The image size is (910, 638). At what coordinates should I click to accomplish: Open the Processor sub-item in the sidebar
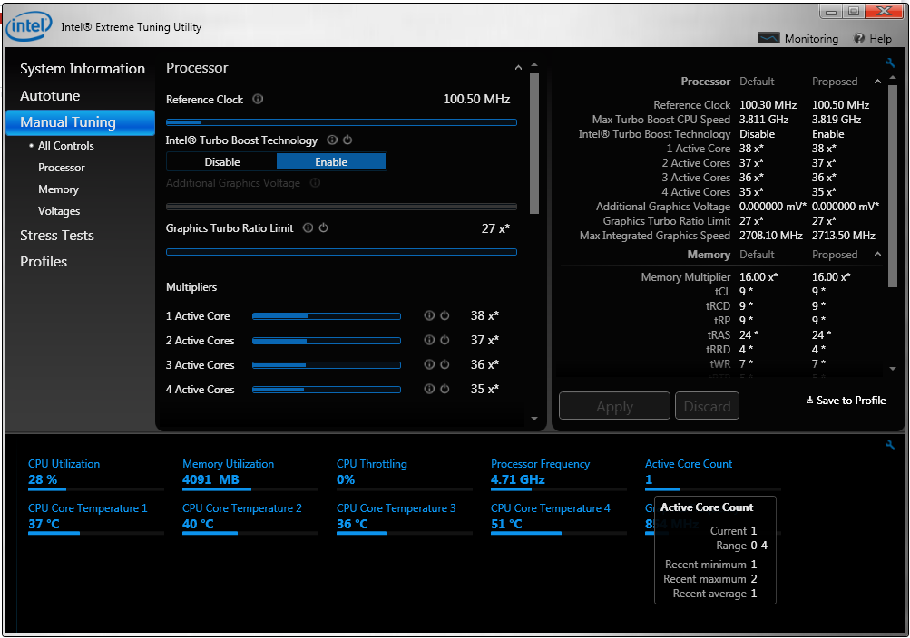[x=62, y=168]
